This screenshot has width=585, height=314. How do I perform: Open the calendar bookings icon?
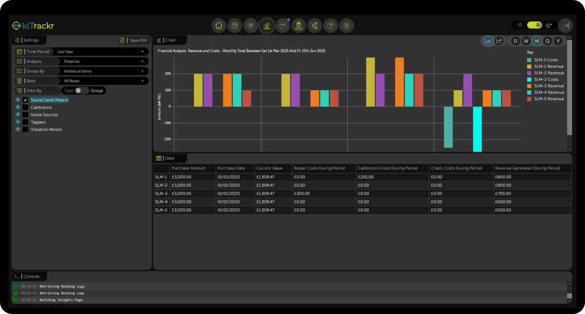[235, 25]
